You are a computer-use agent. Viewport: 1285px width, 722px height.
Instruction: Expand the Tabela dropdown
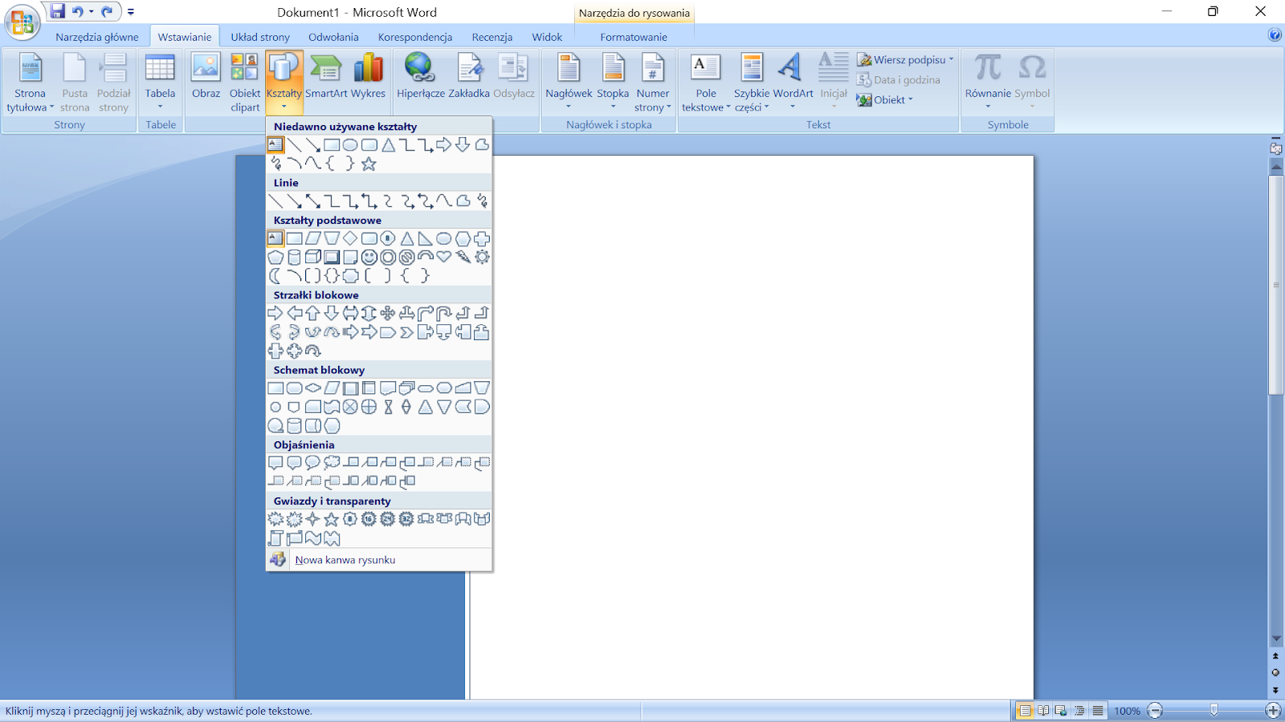click(160, 107)
